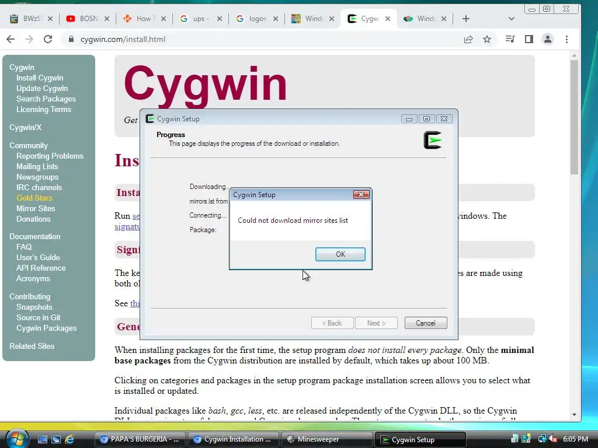Click the padlock site info icon
Viewport: 598px width, 448px height.
coord(71,39)
